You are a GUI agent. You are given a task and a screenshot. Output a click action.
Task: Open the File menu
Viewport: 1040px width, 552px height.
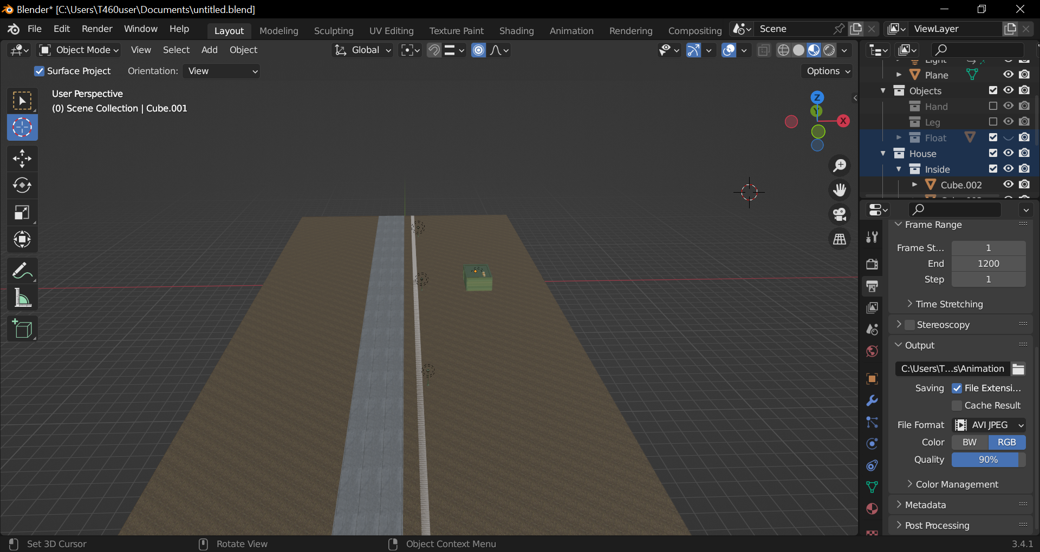point(35,29)
